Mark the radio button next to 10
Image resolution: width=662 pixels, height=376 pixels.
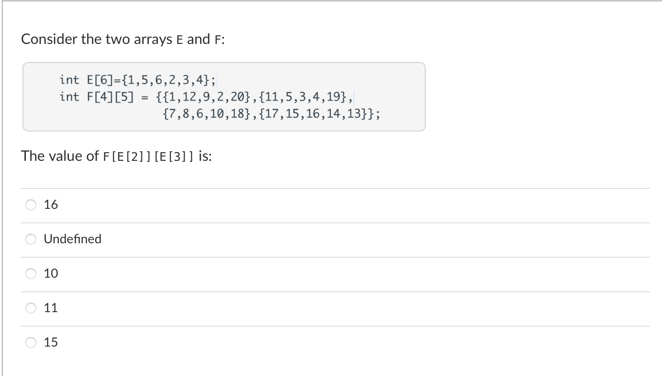[30, 274]
